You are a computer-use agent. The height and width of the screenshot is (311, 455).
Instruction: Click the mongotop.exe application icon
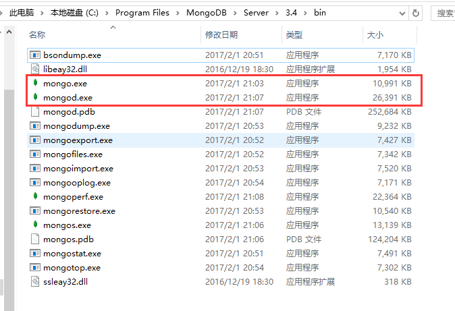(x=35, y=267)
